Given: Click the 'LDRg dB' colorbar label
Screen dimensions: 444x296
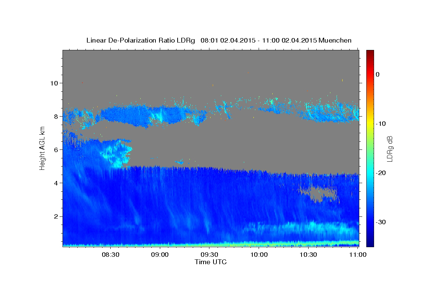Looking at the screenshot, I should coord(390,149).
